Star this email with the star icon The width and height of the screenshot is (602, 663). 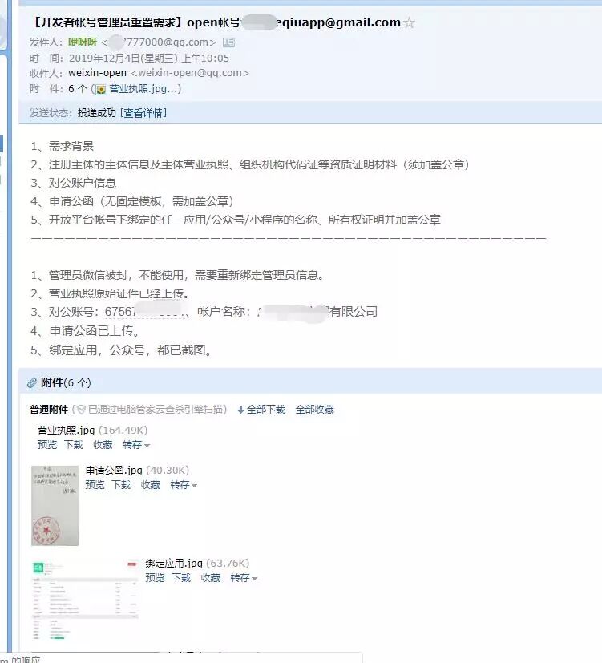point(409,22)
